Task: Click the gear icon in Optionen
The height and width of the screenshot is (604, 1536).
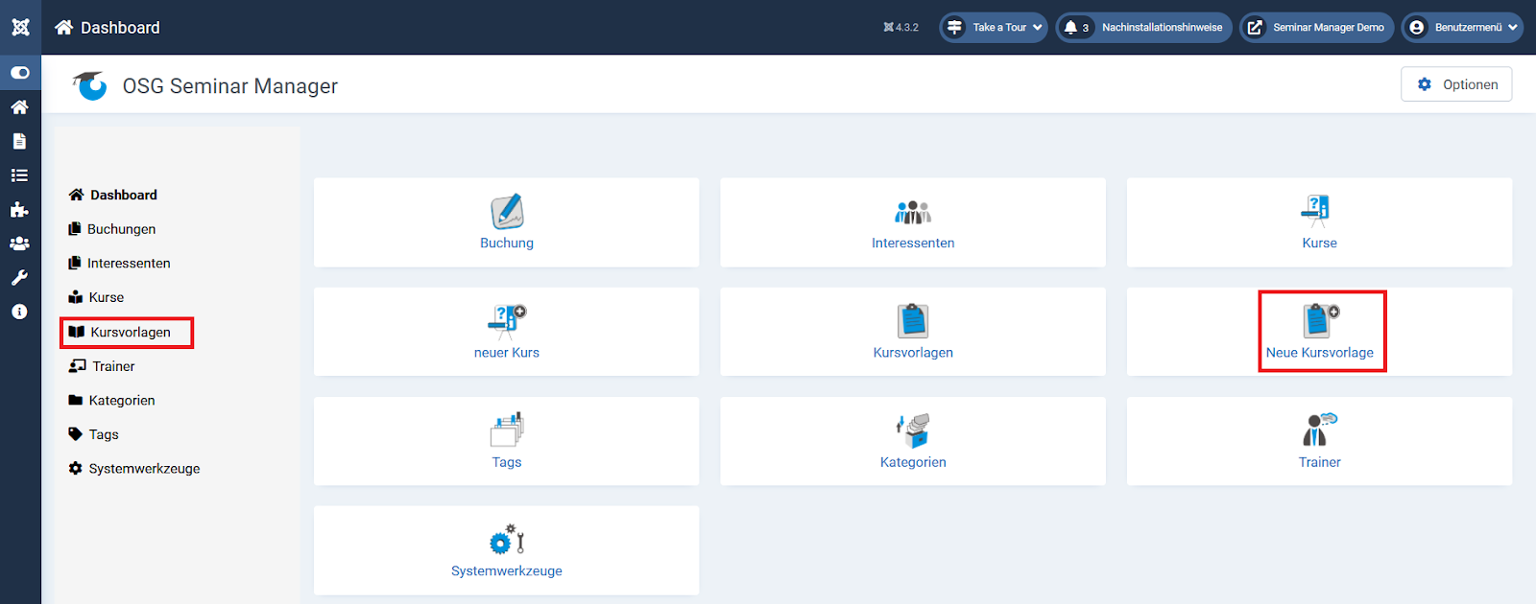Action: (x=1425, y=84)
